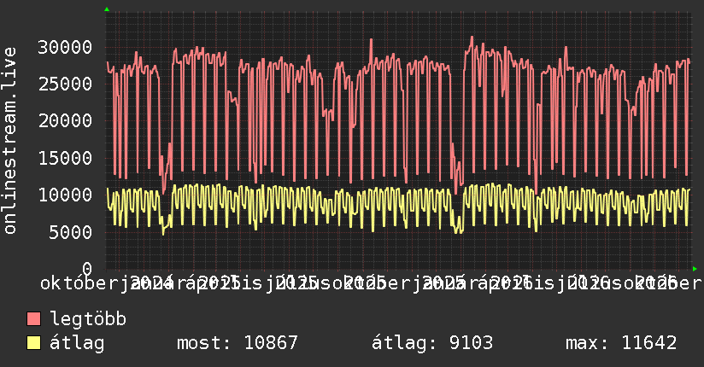Click the 10000 y-axis label
704x367 pixels.
point(65,195)
